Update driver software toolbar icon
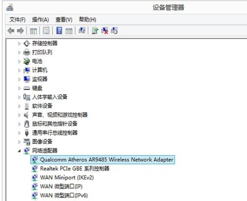The image size is (247, 201). 95,31
